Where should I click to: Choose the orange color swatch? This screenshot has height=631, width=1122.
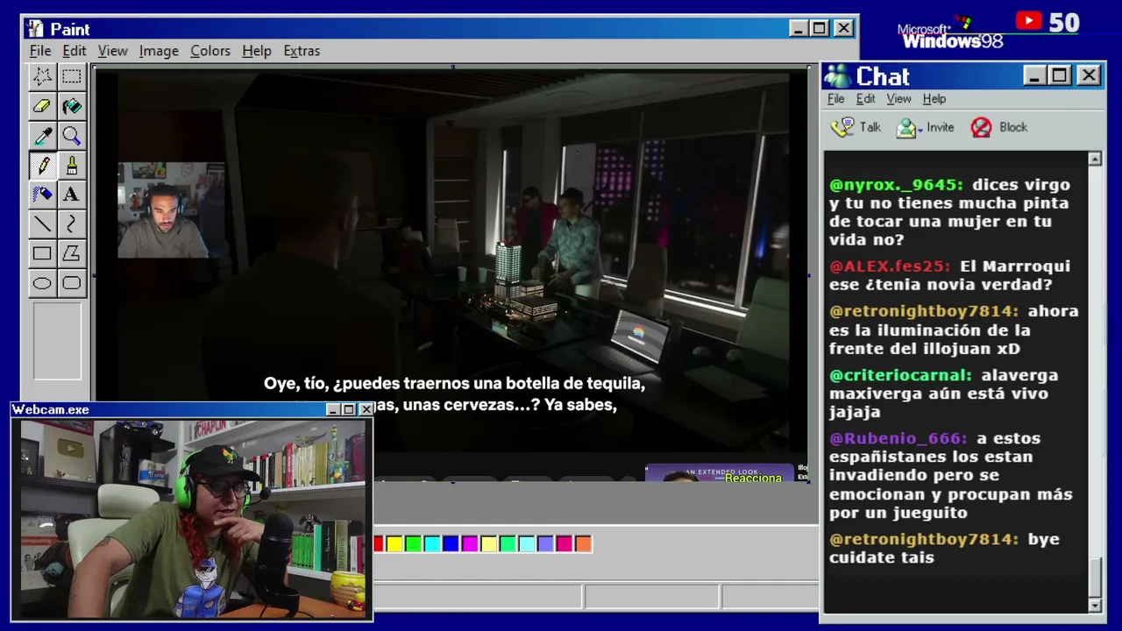click(x=583, y=544)
